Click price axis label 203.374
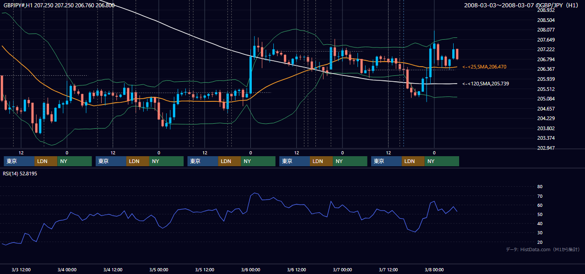Screen dimensions: 585x274 tap(546, 138)
